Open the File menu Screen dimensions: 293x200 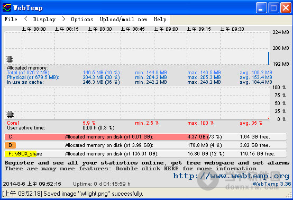click(x=11, y=19)
